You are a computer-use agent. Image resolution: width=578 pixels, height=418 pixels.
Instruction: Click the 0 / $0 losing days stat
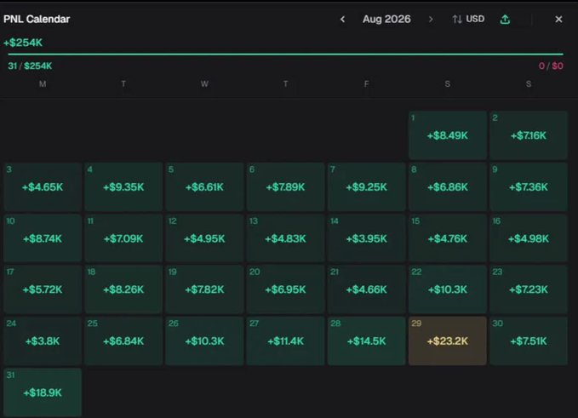tap(551, 66)
